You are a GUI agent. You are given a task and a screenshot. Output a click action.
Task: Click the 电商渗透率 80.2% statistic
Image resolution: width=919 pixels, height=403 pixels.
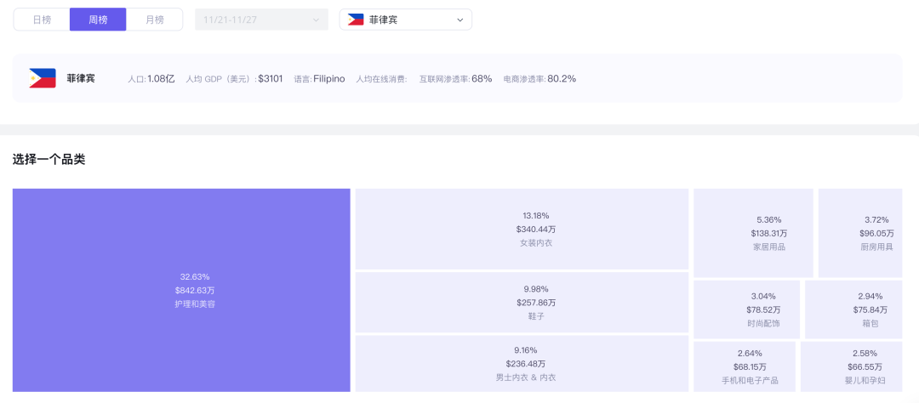pos(539,78)
